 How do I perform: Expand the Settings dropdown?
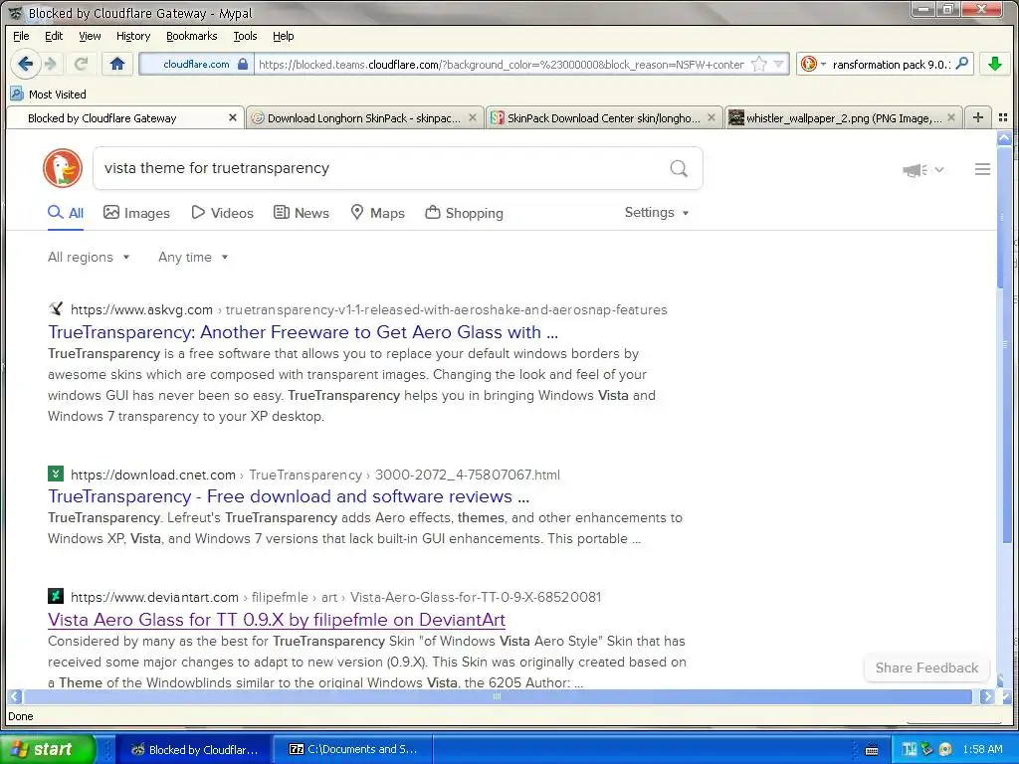click(657, 213)
